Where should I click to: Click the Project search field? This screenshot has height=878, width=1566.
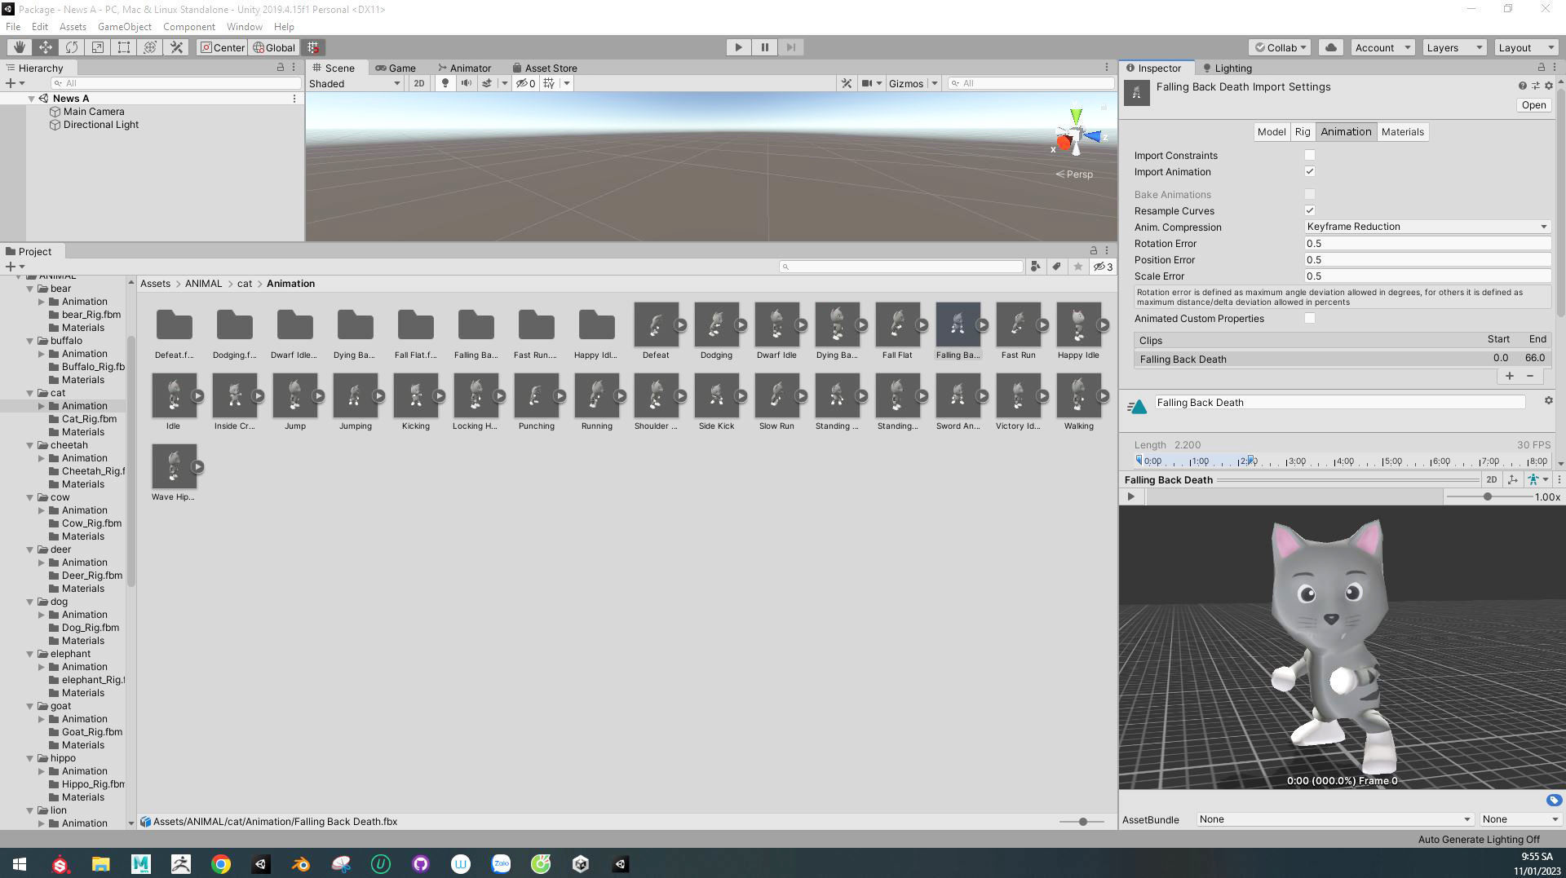point(900,267)
